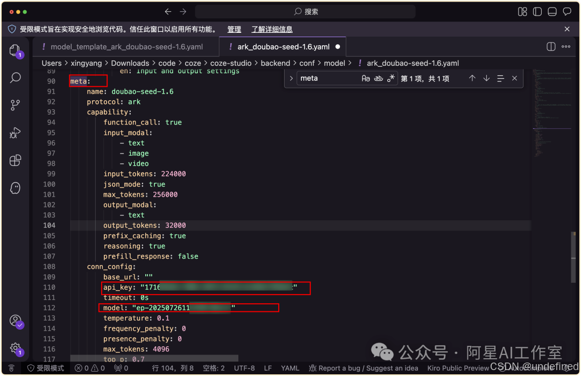The image size is (581, 376).
Task: Open editor more actions menu
Action: coord(566,46)
